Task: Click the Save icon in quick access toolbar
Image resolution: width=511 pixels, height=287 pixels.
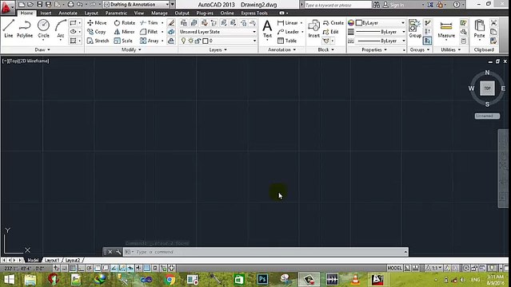Action: (40, 4)
